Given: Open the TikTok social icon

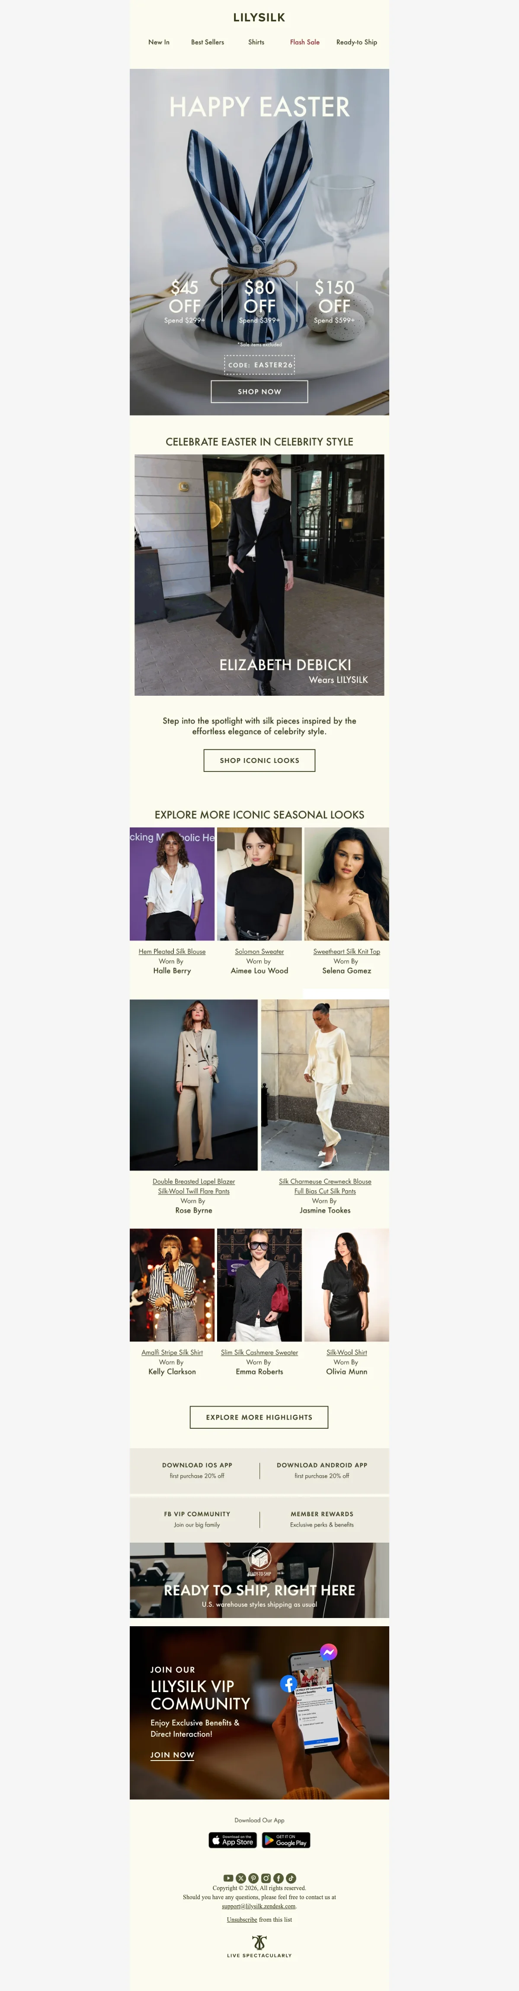Looking at the screenshot, I should click(x=291, y=1878).
